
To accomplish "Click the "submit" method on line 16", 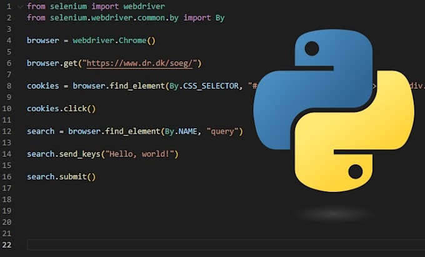I will pos(73,177).
